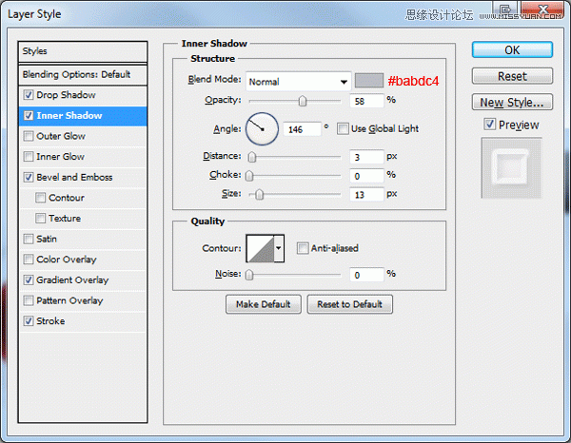
Task: Click the Reset to Default button
Action: point(349,304)
